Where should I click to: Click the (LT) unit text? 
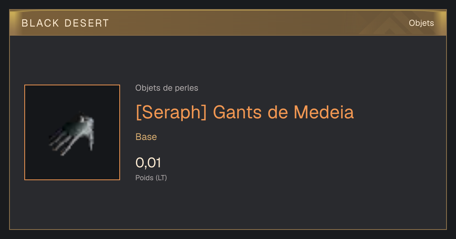tap(161, 178)
